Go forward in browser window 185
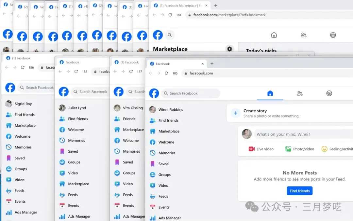 click(x=159, y=73)
